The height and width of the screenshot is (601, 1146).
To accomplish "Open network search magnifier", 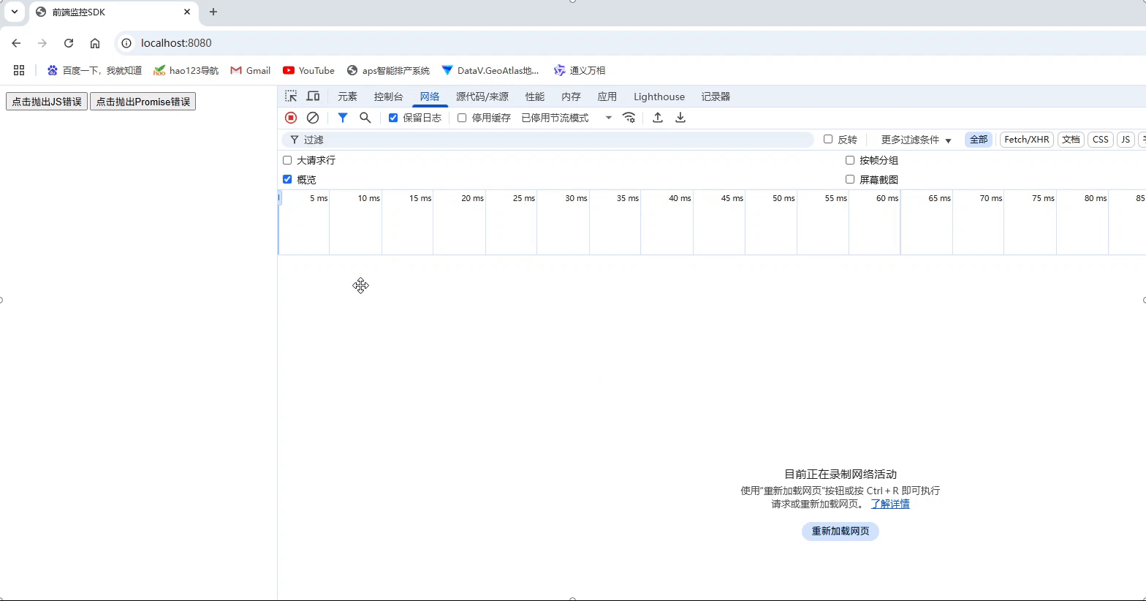I will 365,118.
